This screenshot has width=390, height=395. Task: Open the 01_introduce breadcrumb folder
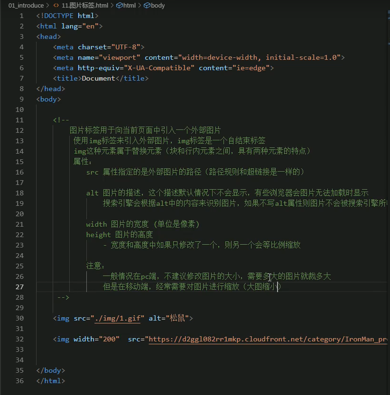click(26, 5)
